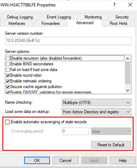Uncheck Enable round robin
137x168 pixels.
8,76
